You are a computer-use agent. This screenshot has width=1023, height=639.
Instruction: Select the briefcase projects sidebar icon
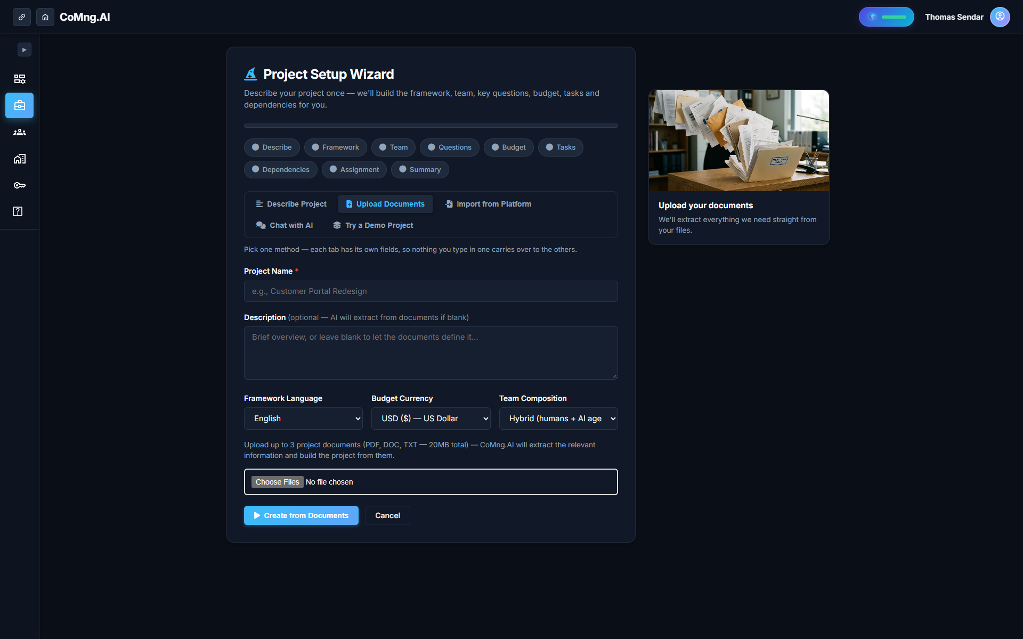click(20, 105)
